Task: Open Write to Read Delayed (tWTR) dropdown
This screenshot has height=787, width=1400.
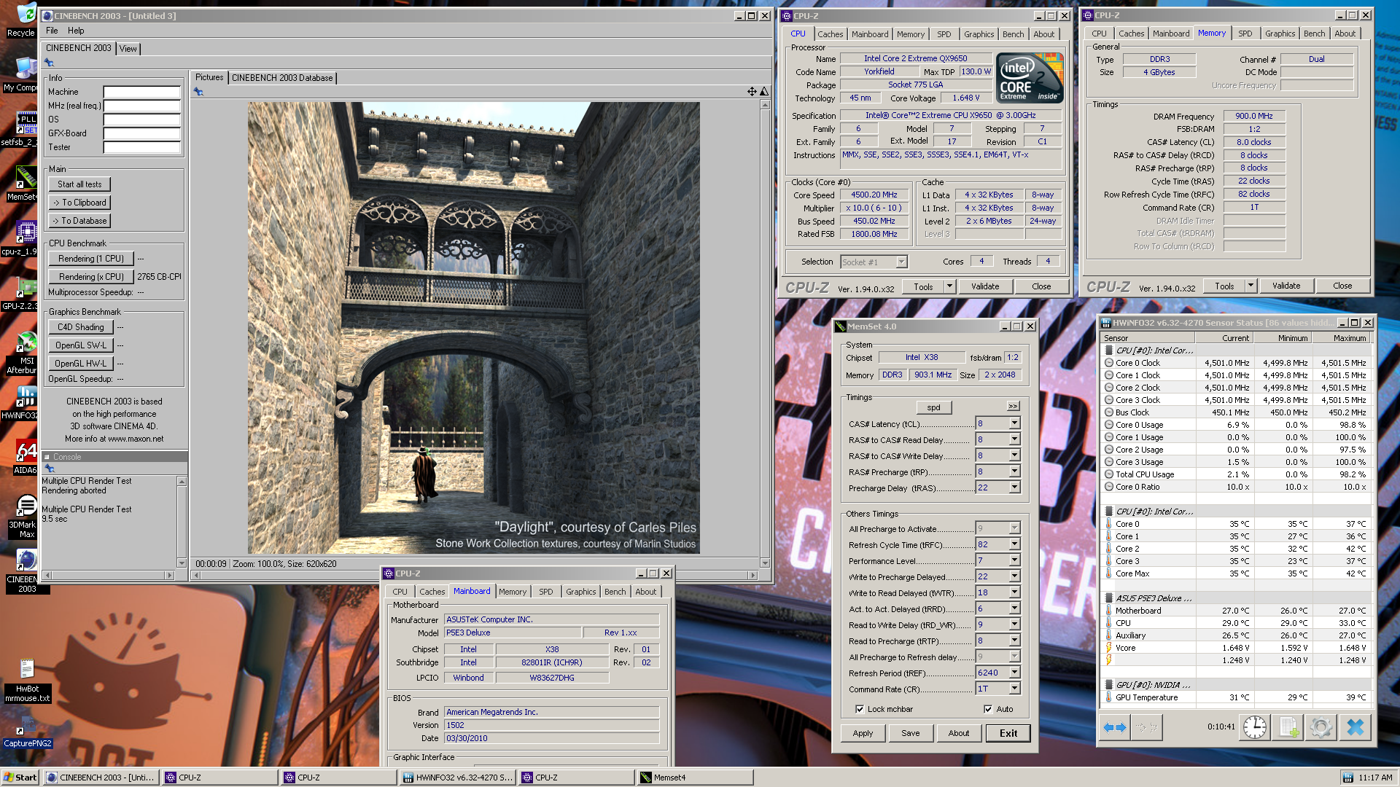Action: click(1014, 592)
